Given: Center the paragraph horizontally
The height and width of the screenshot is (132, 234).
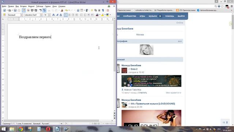Looking at the screenshot, I should [69, 15].
